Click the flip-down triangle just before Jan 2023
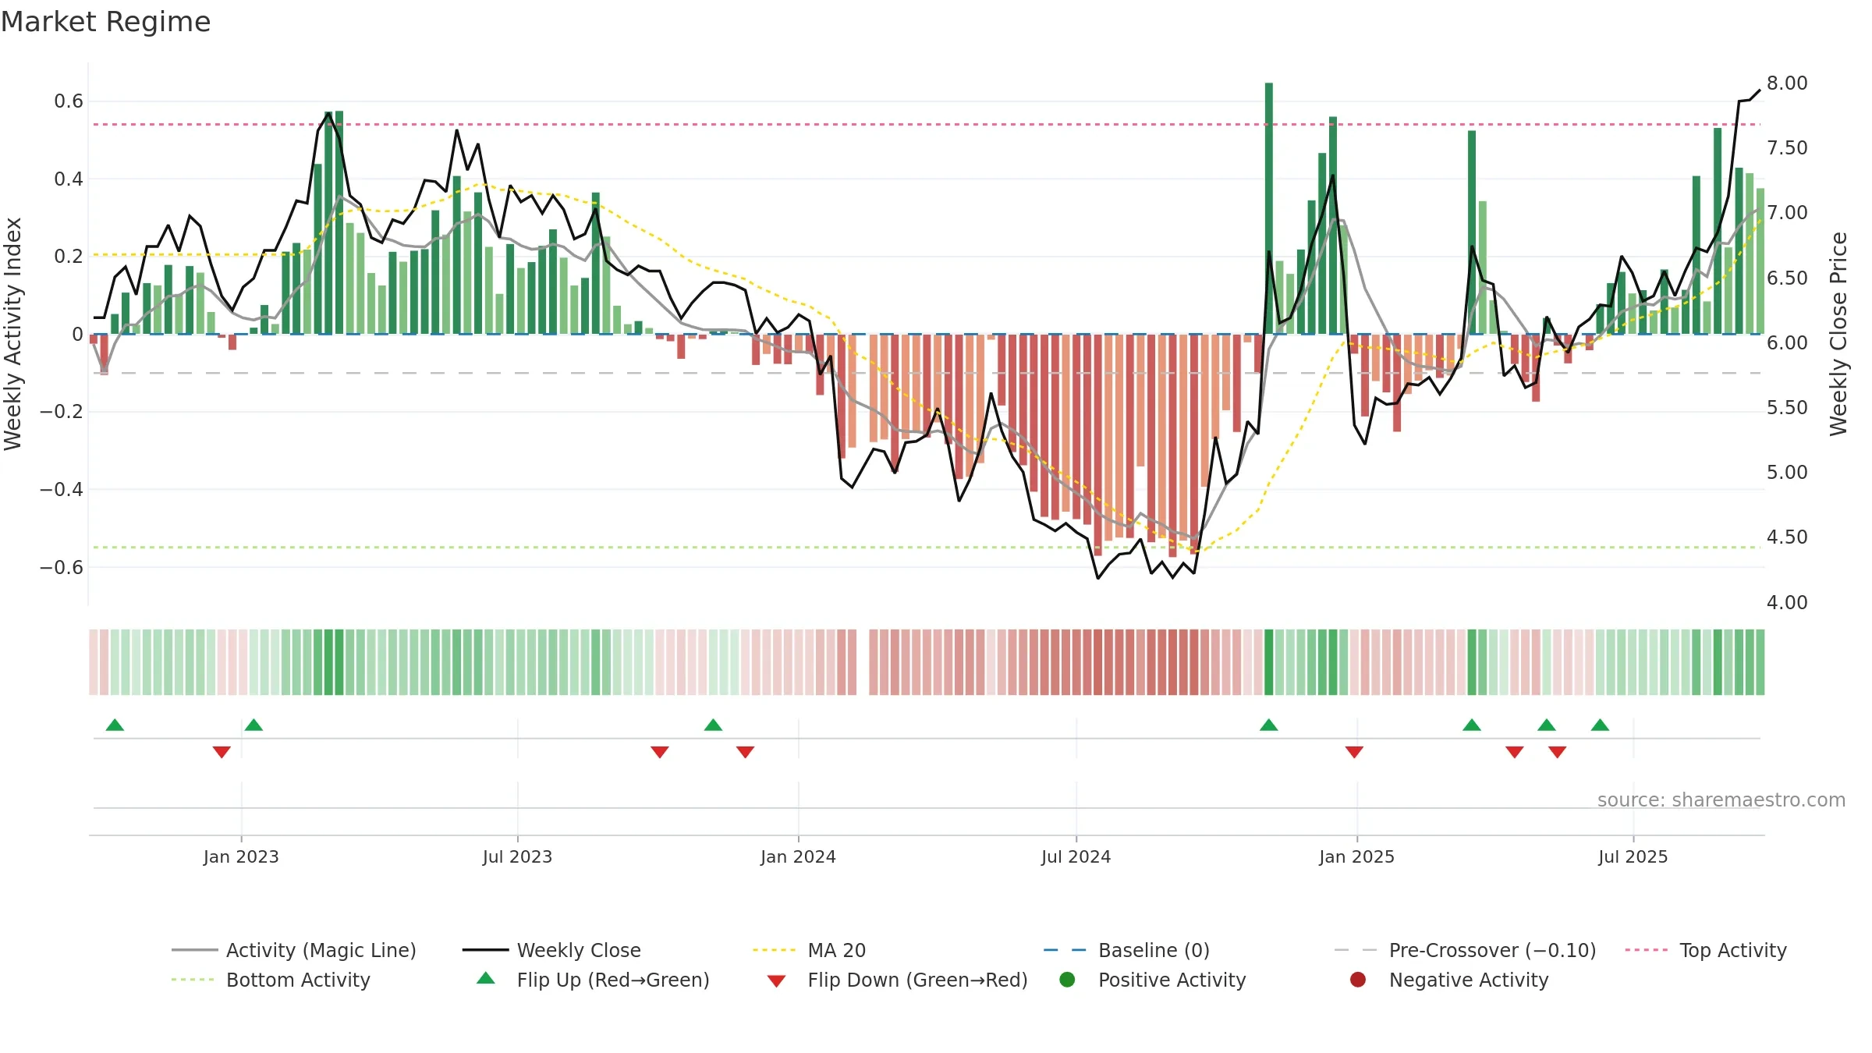Screen dimensions: 1872x1053 [x=222, y=752]
